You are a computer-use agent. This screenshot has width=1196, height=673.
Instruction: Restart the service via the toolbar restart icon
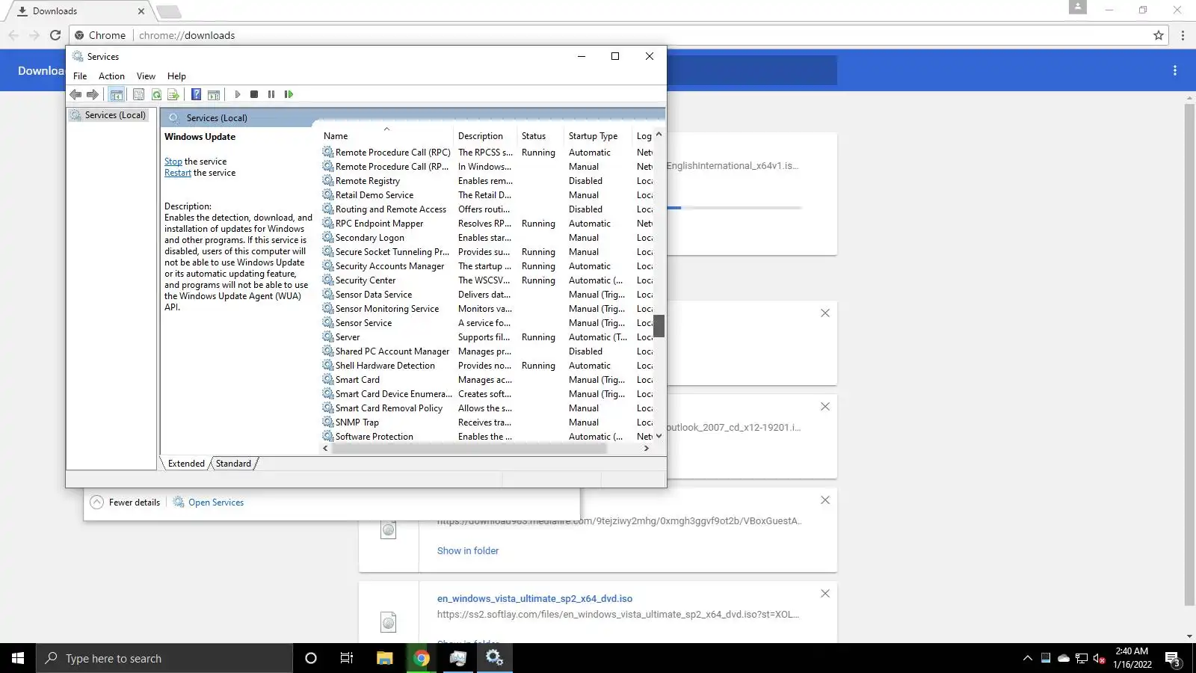(x=289, y=94)
